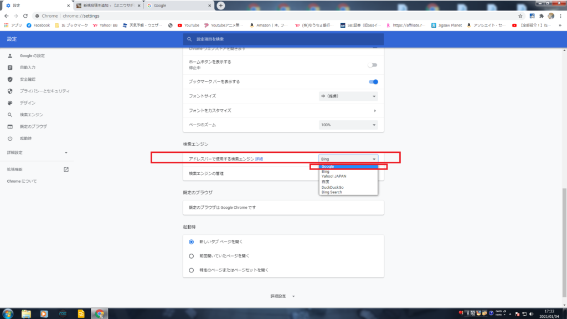Click the browser reload icon
The width and height of the screenshot is (567, 319).
25,16
